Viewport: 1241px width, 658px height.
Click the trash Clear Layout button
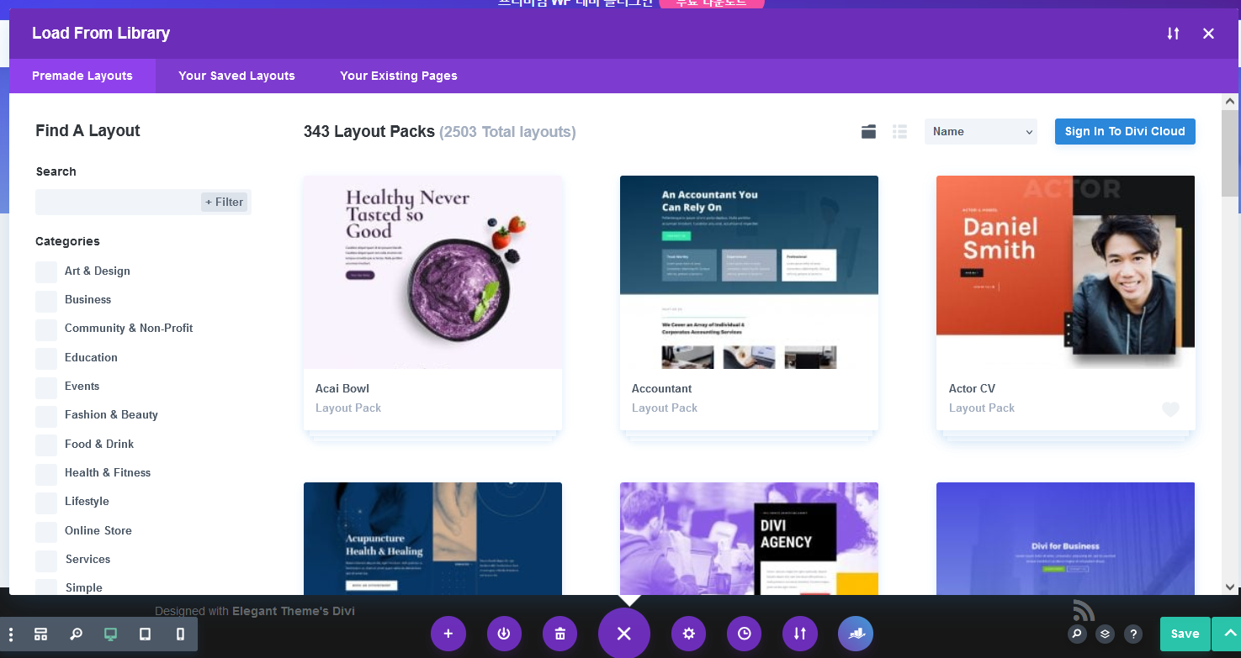(x=560, y=634)
